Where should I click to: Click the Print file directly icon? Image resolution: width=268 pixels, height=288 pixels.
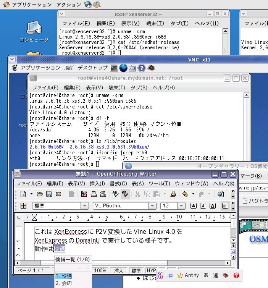(94, 194)
